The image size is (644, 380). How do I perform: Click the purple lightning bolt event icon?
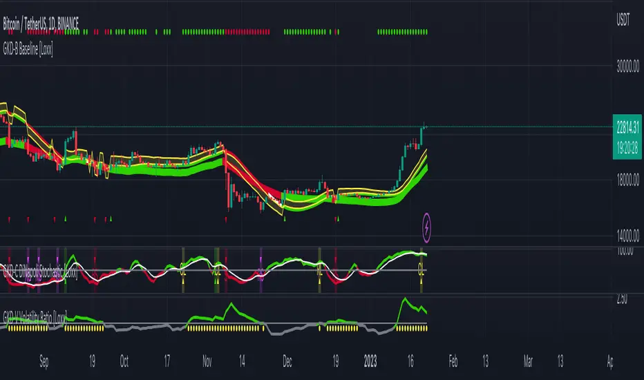coord(427,227)
